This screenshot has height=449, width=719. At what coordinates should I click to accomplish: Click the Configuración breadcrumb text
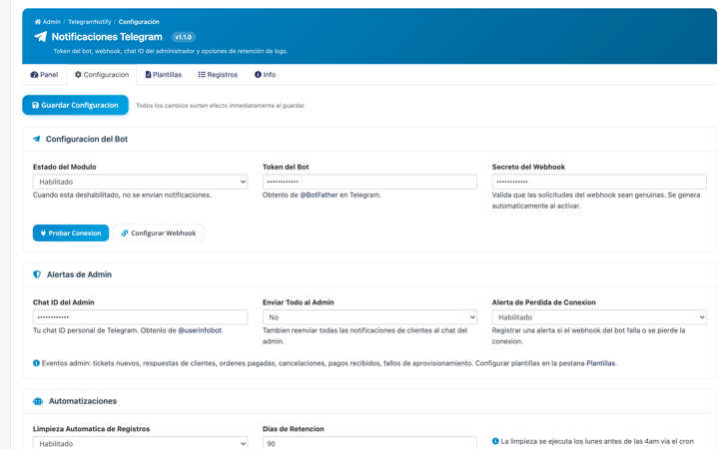pos(139,22)
